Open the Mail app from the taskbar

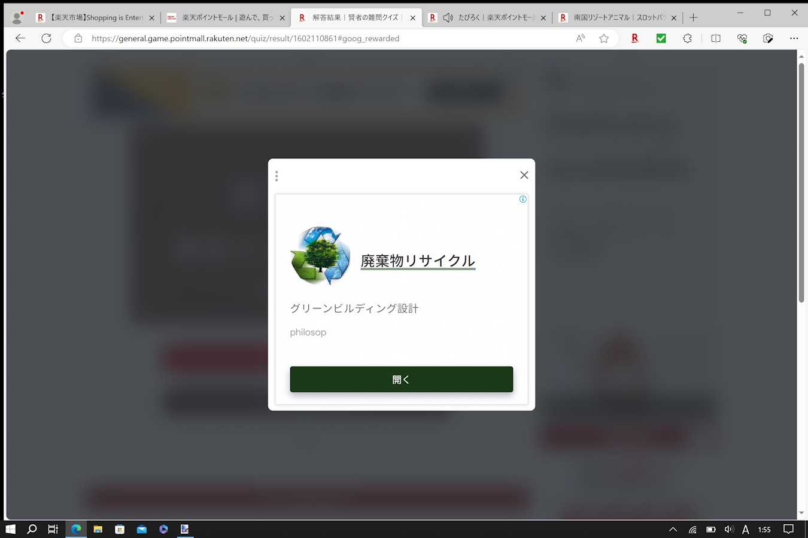coord(141,529)
